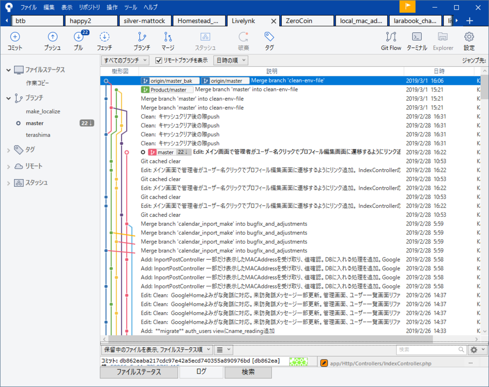Click the Push (プッシュ) toolbar icon
Image resolution: width=489 pixels, height=387 pixels.
point(53,41)
